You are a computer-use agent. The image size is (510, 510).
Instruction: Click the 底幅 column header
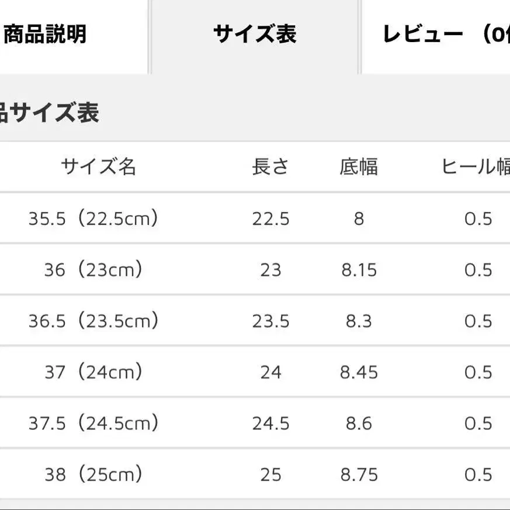[359, 167]
